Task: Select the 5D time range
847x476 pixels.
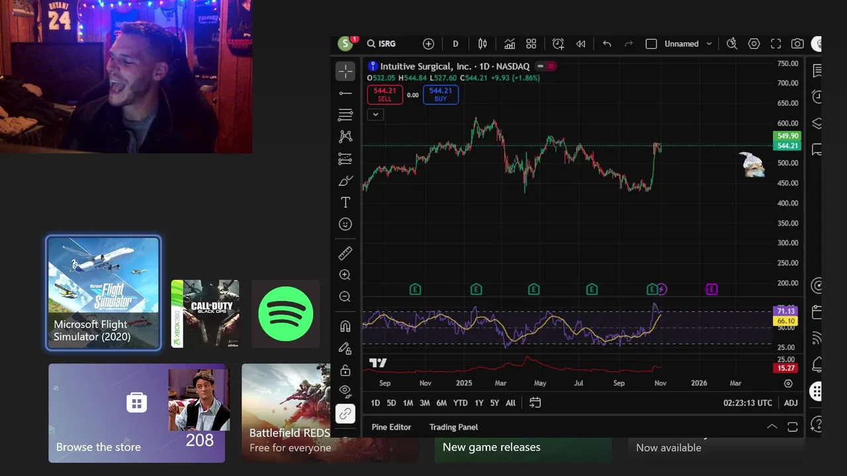Action: coord(391,403)
